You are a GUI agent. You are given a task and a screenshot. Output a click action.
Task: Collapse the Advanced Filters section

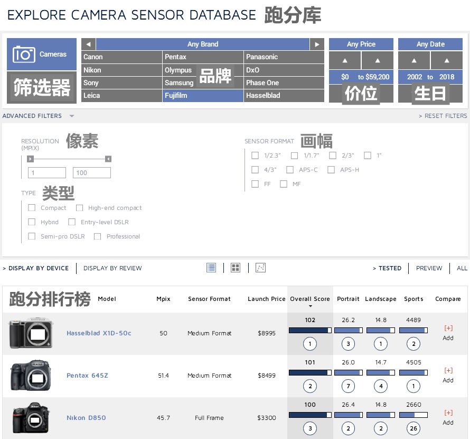(x=39, y=116)
